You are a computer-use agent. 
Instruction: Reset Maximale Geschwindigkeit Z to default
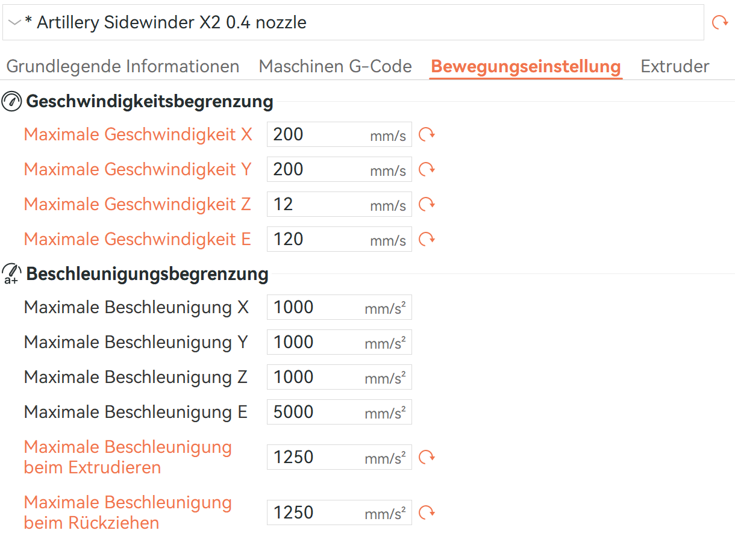427,204
